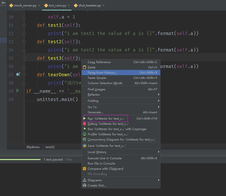The image size is (226, 196).
Task: Profile 'Unittests for test_c...'
Action: [121, 134]
